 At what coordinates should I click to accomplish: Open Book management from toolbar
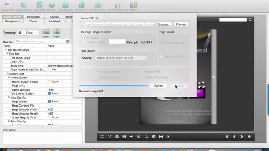[x=118, y=5]
